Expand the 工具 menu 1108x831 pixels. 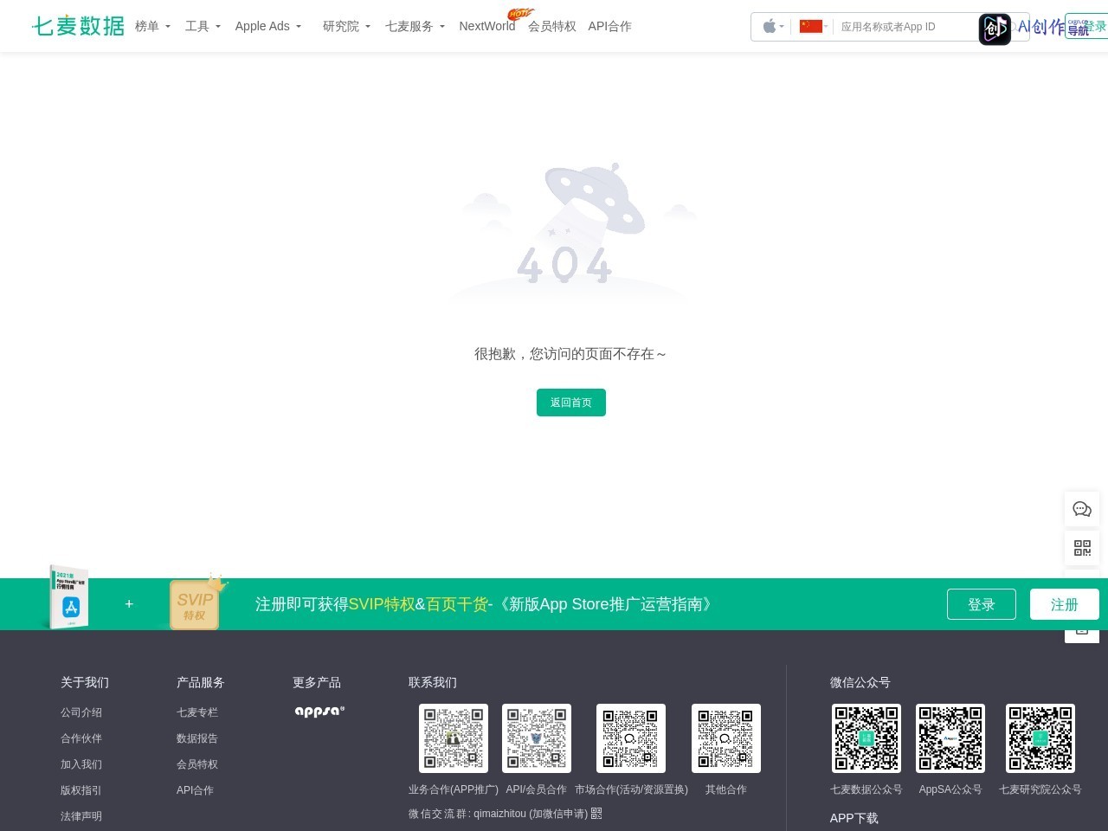203,26
